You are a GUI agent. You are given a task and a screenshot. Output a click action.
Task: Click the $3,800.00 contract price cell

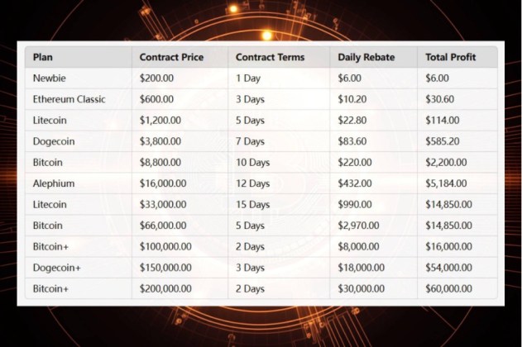click(160, 141)
